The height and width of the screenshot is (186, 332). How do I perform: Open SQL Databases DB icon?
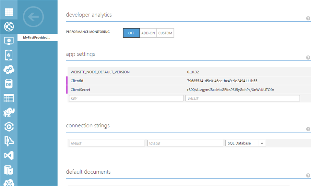click(x=9, y=84)
